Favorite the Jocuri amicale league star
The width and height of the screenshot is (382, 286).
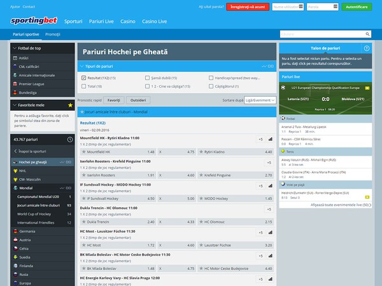point(82,112)
